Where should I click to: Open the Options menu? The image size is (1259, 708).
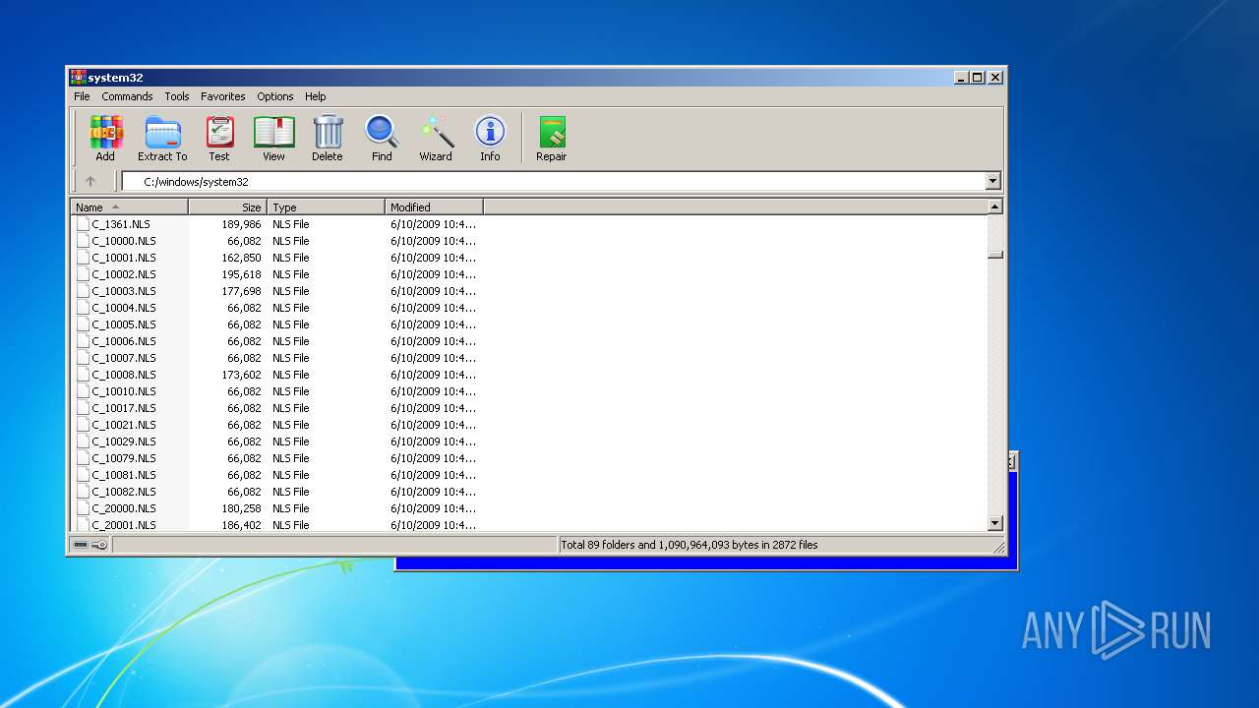(275, 96)
